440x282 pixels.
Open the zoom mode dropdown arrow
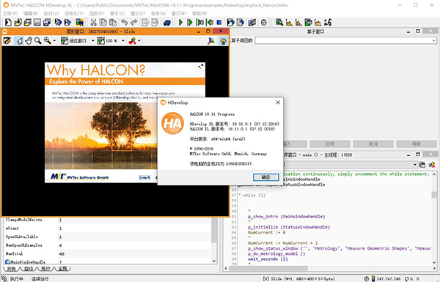(x=54, y=40)
